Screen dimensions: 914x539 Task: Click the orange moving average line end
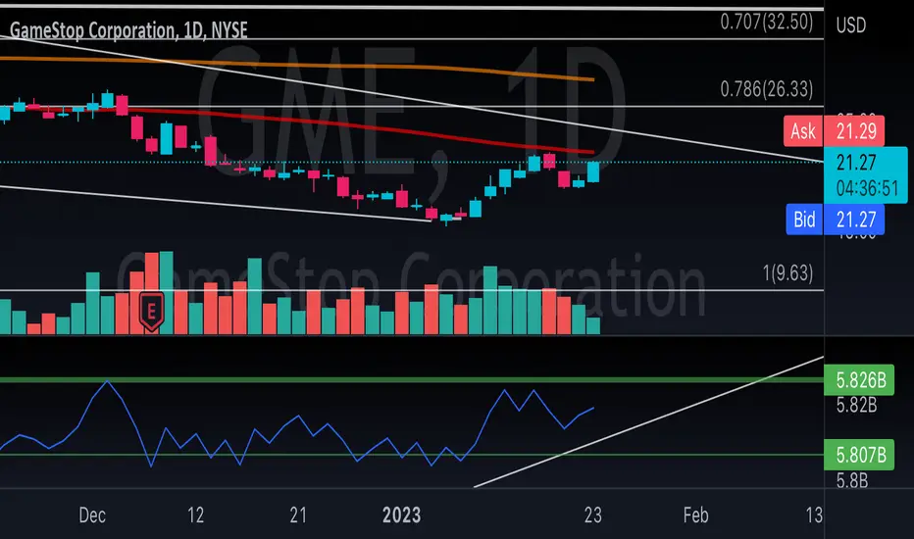591,79
